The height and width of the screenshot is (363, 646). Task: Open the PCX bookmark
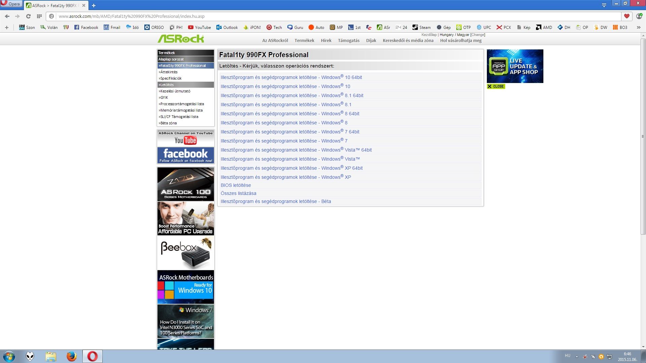[x=504, y=28]
